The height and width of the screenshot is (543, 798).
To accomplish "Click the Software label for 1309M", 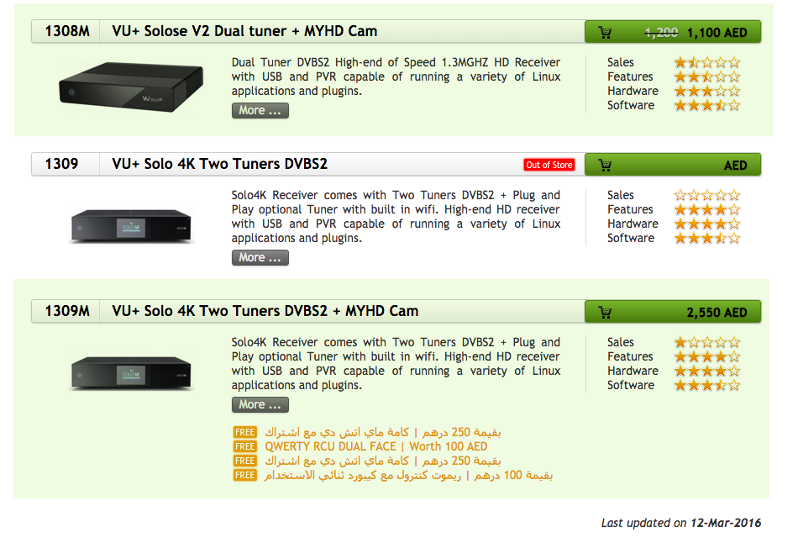I will click(x=631, y=385).
